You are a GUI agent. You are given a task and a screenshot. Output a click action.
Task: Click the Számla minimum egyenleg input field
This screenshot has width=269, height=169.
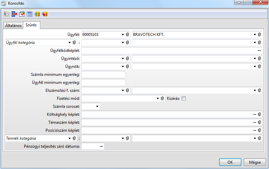103,75
